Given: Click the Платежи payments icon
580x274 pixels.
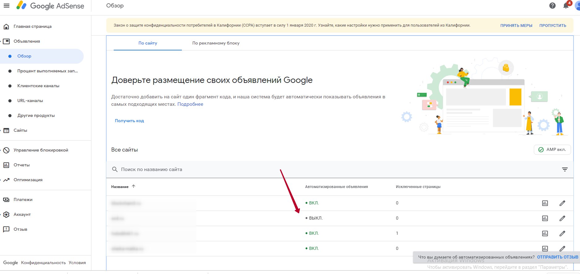Looking at the screenshot, I should click(x=6, y=200).
